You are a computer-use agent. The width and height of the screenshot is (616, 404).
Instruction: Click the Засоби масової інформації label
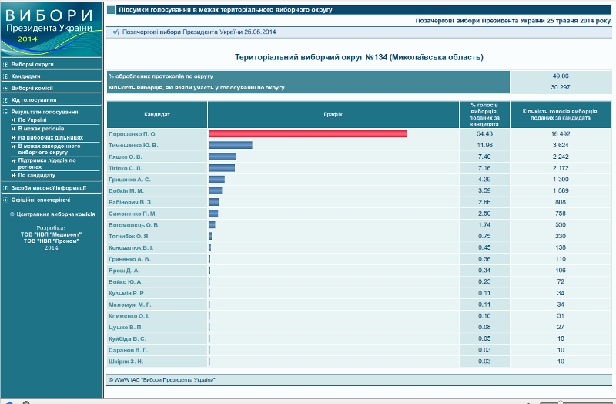pyautogui.click(x=49, y=188)
